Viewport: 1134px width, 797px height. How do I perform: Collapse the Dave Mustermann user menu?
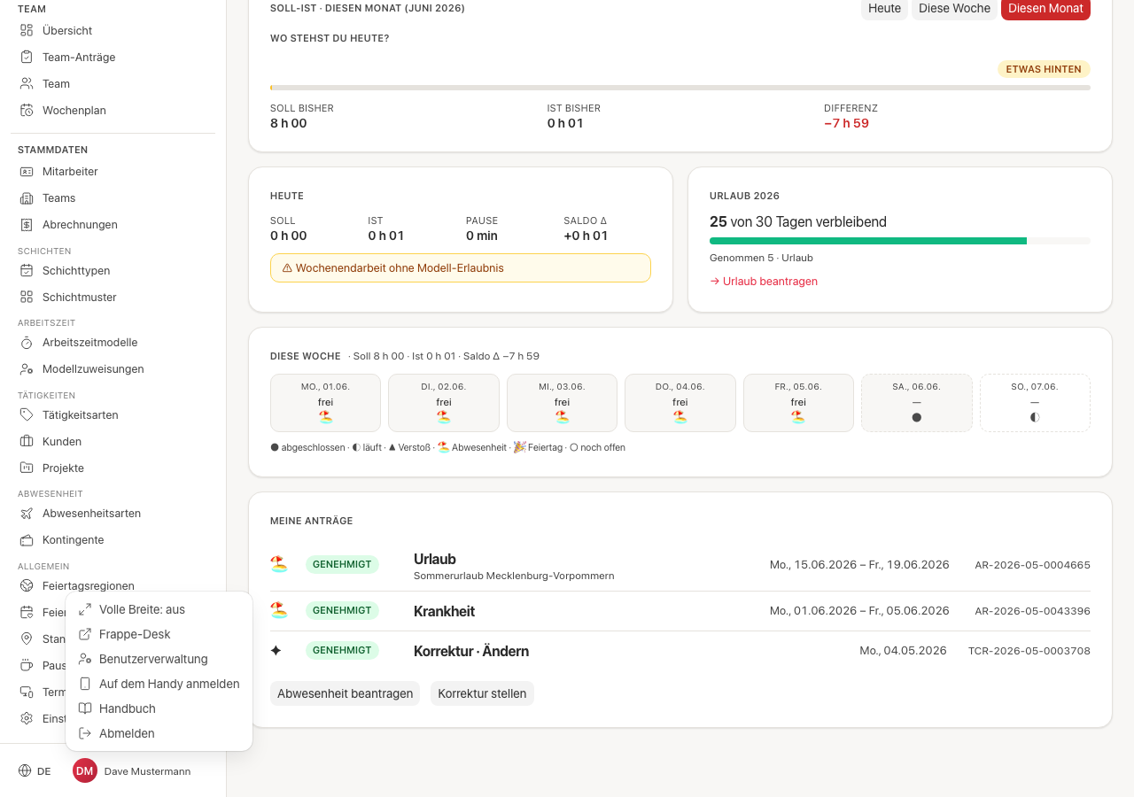[x=132, y=771]
